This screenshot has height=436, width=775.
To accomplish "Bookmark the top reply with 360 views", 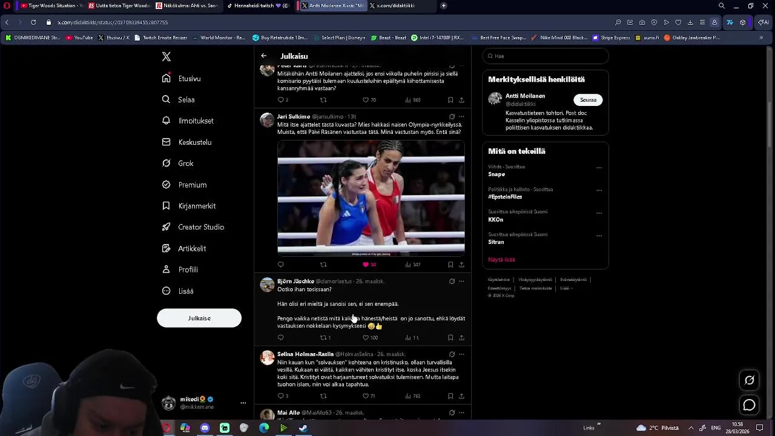I will (x=450, y=100).
